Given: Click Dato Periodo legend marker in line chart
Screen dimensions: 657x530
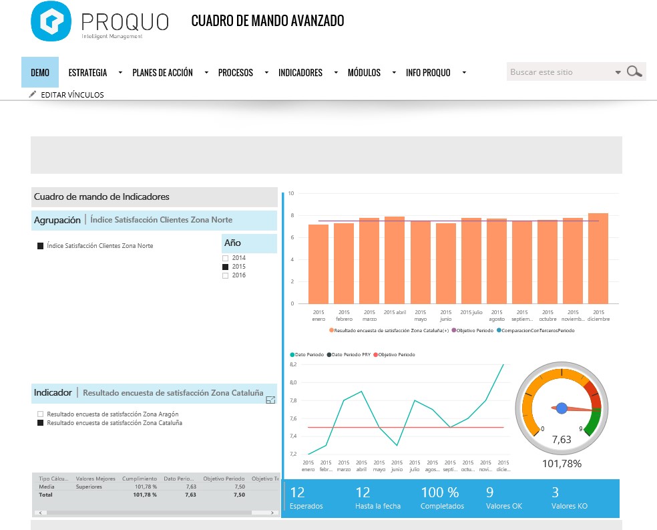Looking at the screenshot, I should pos(292,354).
